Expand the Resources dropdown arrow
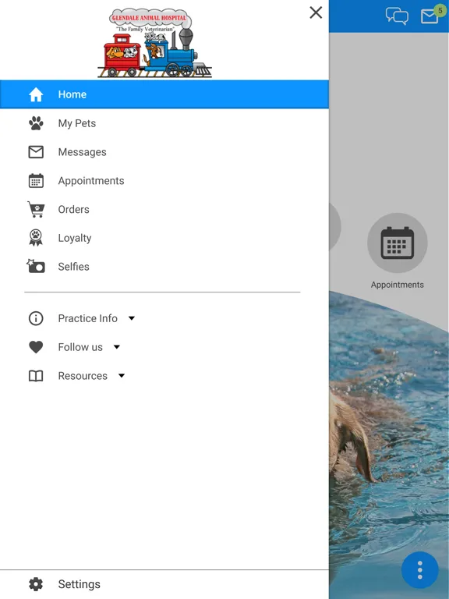Screen dimensions: 449x599 [x=122, y=376]
